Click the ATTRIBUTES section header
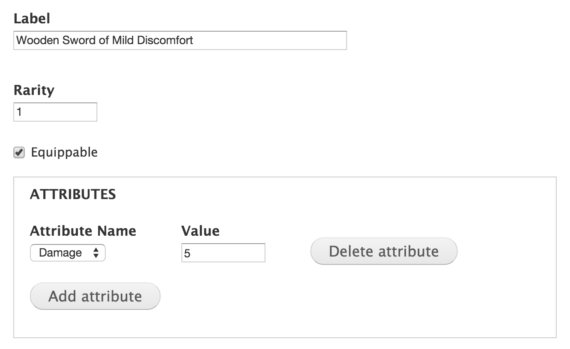The width and height of the screenshot is (570, 349). 72,194
